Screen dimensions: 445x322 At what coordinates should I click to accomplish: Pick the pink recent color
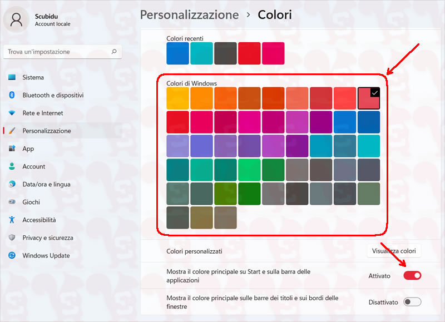[x=273, y=53]
